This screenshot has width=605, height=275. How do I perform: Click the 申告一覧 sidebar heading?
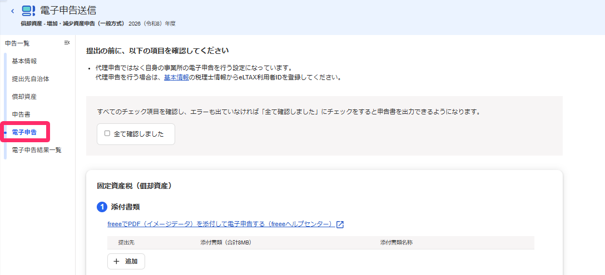pyautogui.click(x=17, y=43)
